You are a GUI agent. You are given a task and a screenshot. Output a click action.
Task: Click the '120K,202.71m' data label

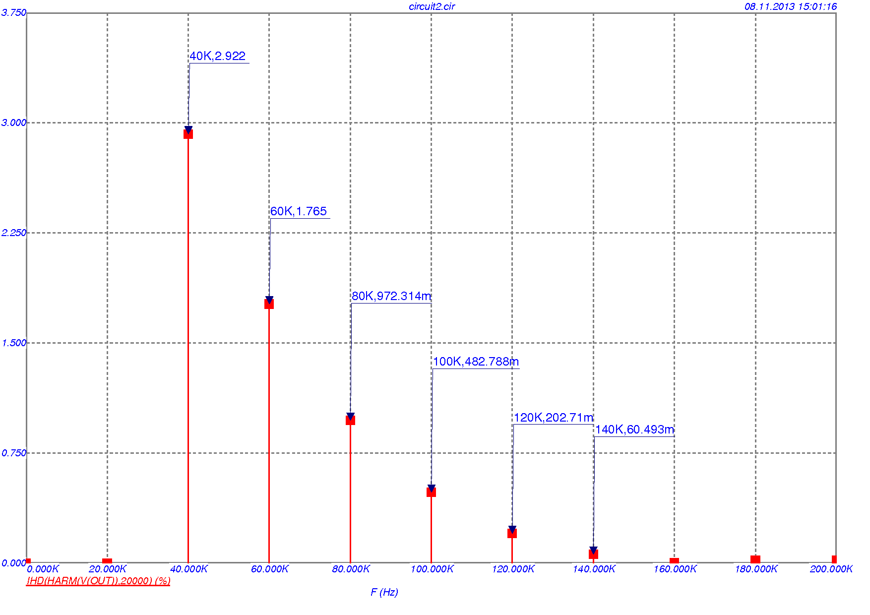point(554,418)
